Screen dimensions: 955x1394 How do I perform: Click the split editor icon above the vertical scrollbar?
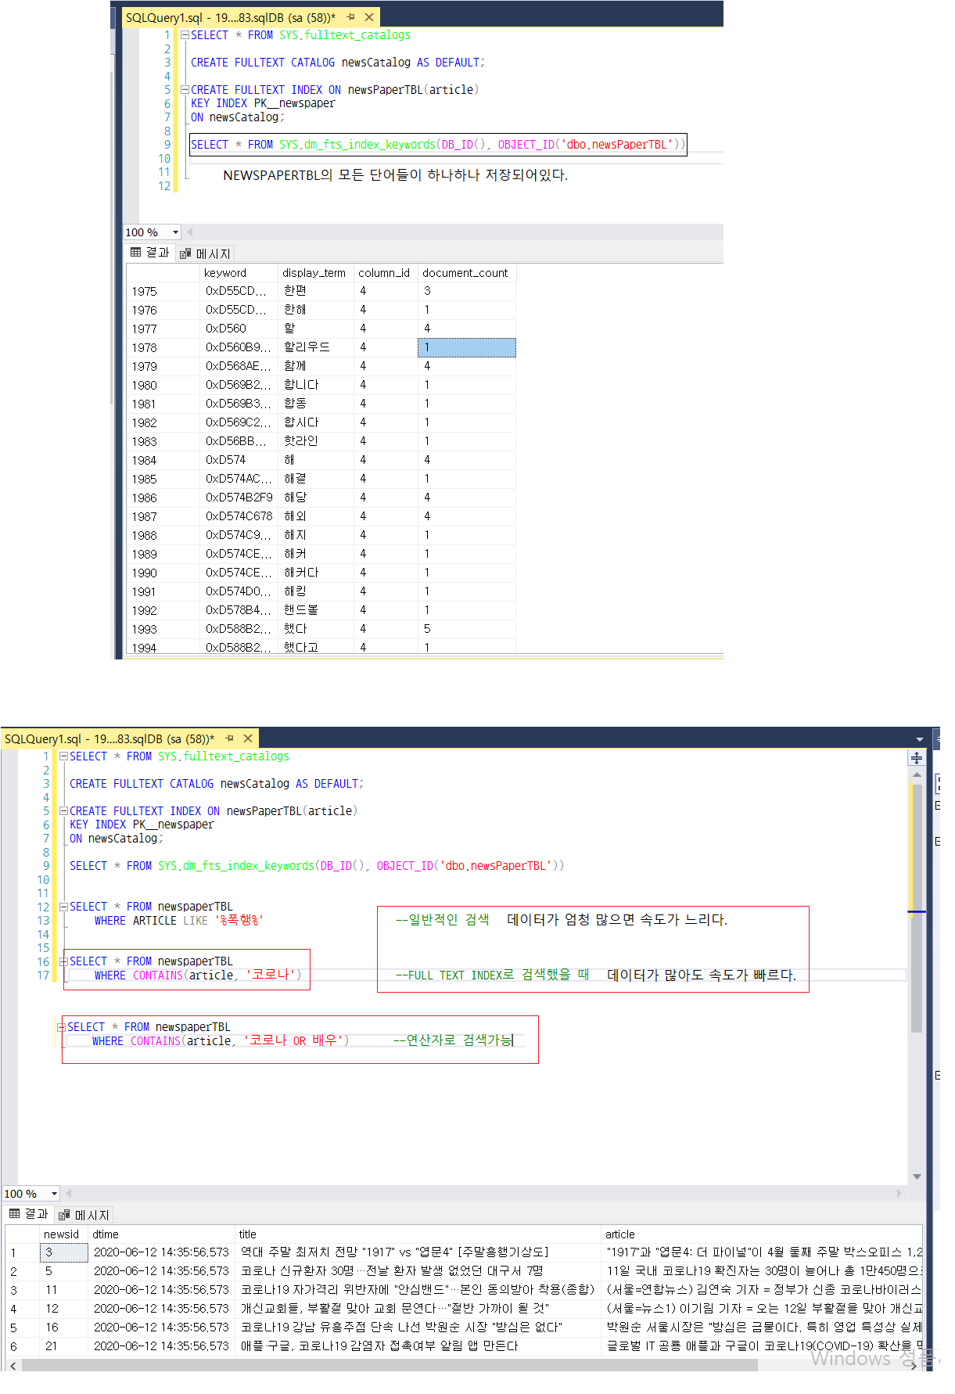(x=916, y=757)
